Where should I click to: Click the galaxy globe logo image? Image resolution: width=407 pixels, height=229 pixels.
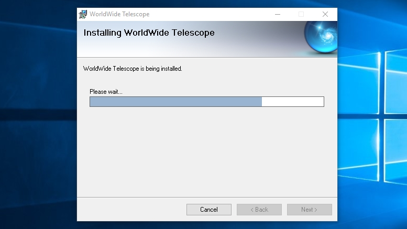click(x=321, y=37)
